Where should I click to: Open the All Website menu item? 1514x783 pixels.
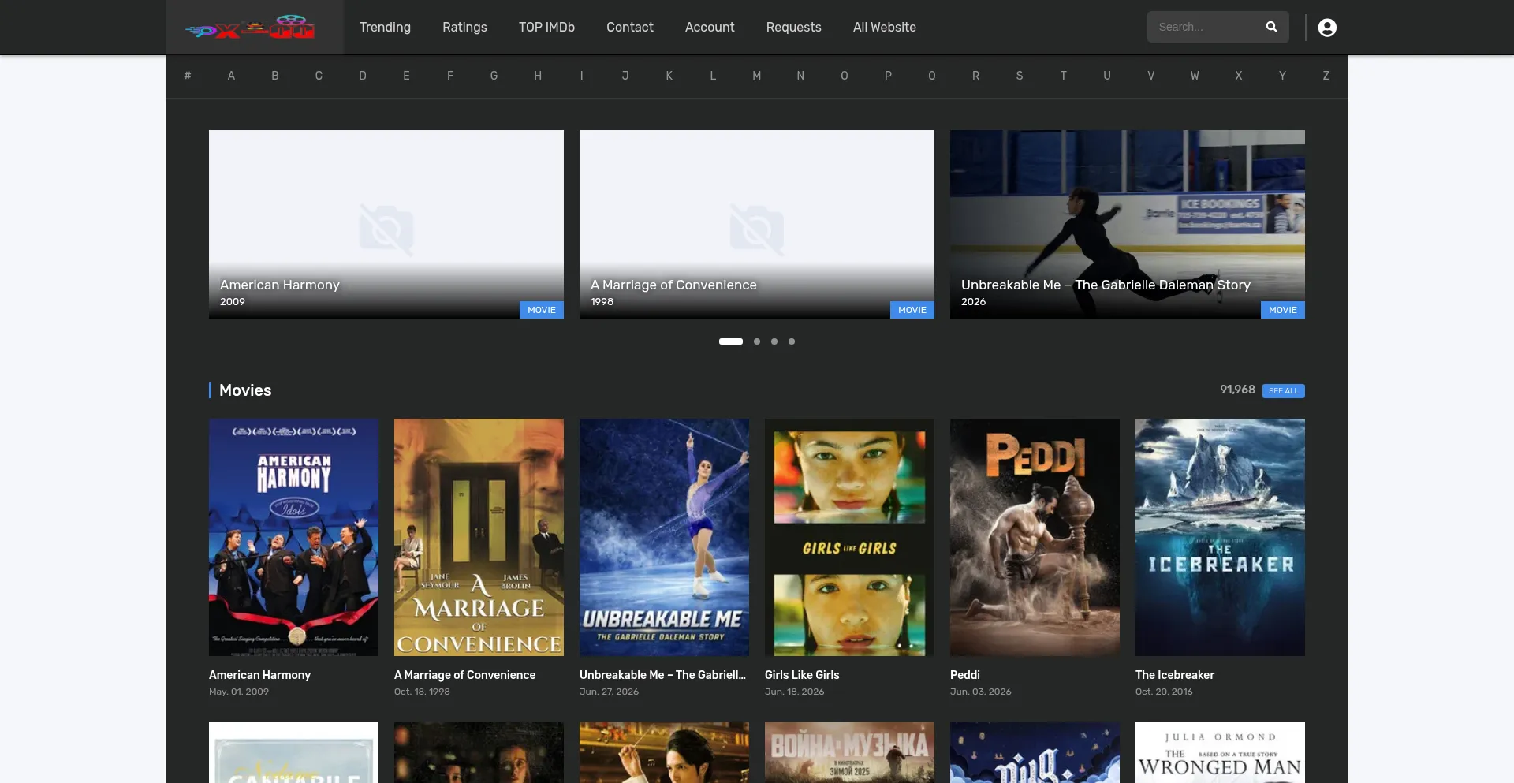click(885, 27)
